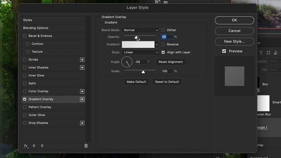Click the Opacity percentage field
This screenshot has height=158, width=281.
pos(167,37)
